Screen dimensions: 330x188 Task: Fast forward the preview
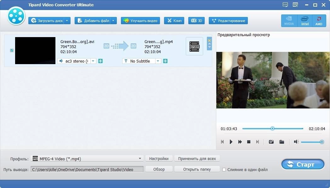click(240, 142)
